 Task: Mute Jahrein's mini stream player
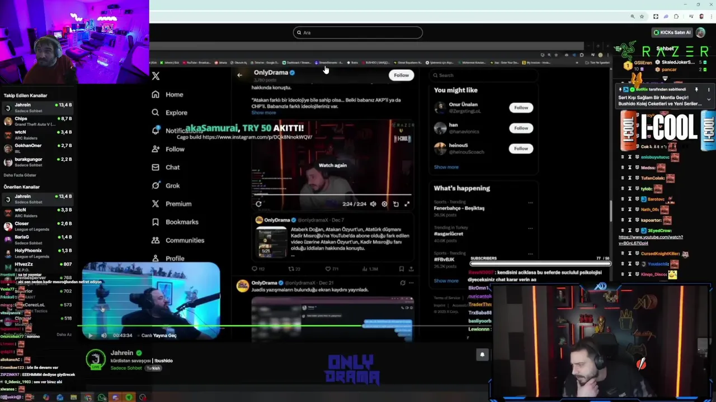click(103, 336)
